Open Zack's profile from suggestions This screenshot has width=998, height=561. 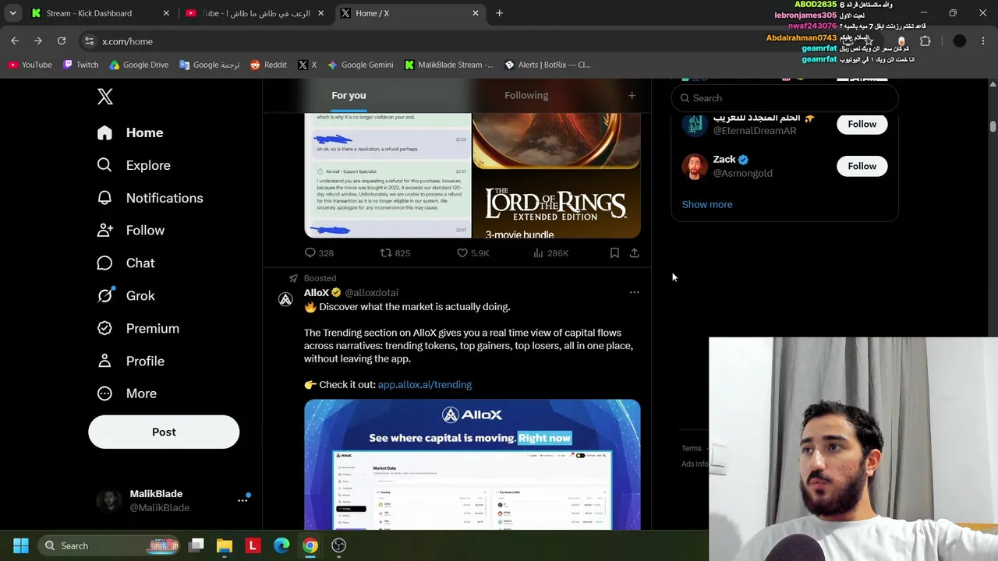(x=724, y=159)
